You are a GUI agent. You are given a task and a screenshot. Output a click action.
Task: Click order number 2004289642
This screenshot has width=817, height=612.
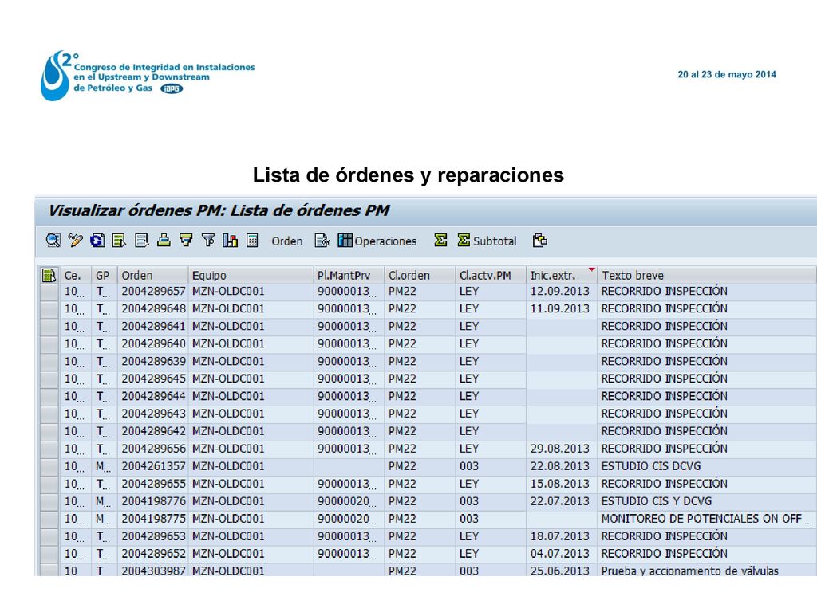click(153, 431)
